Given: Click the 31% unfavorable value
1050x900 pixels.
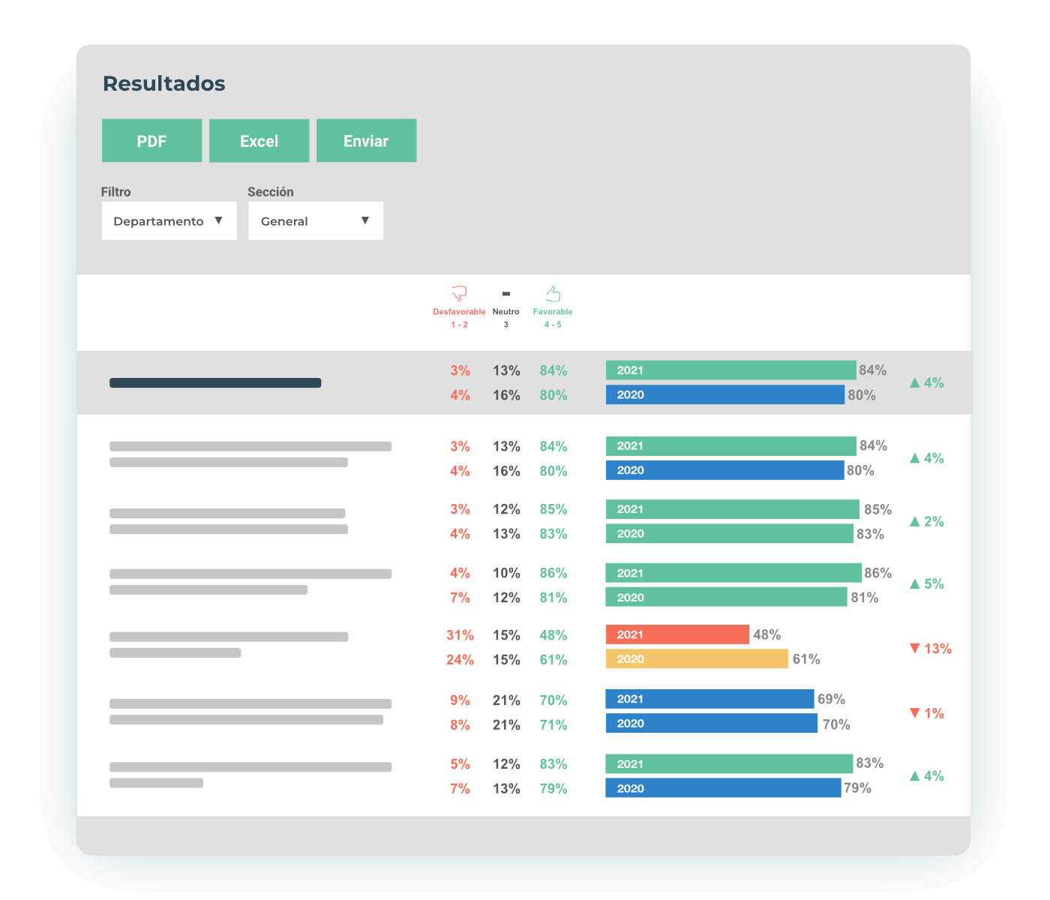Looking at the screenshot, I should (460, 635).
